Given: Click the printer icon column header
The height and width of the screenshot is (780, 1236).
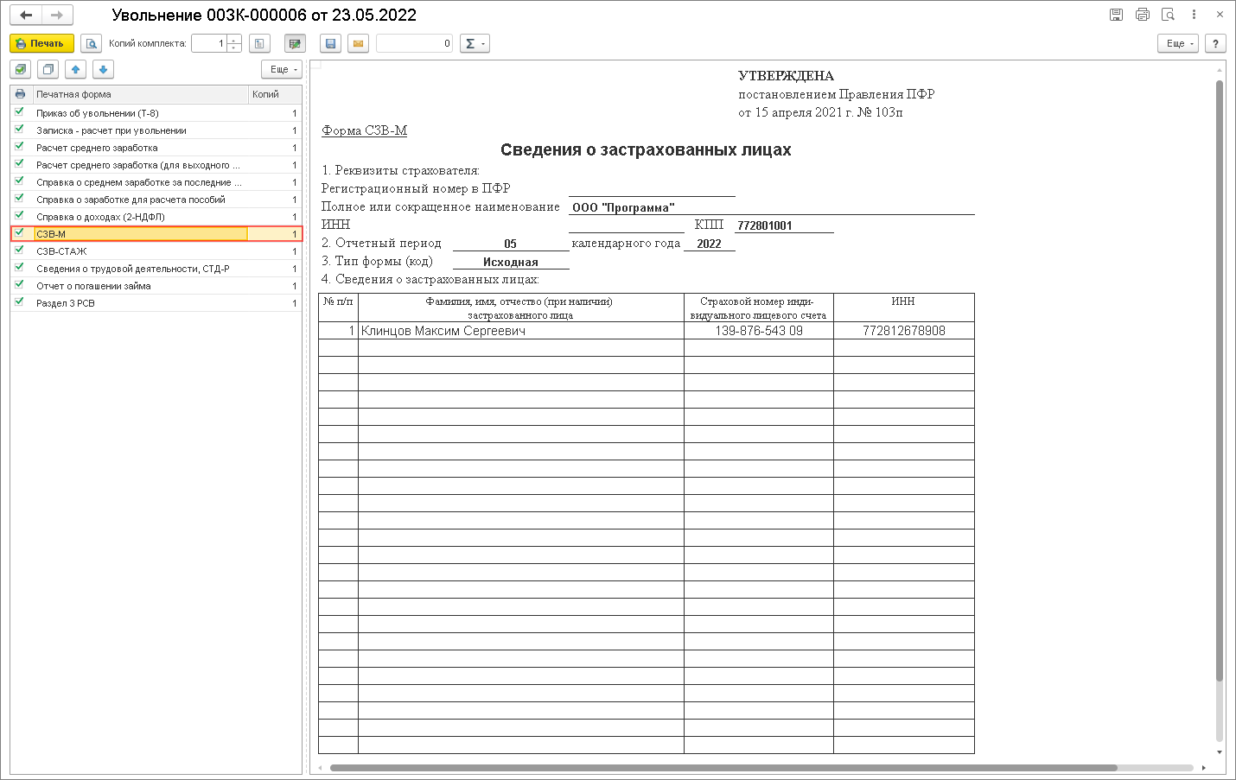Looking at the screenshot, I should click(20, 94).
